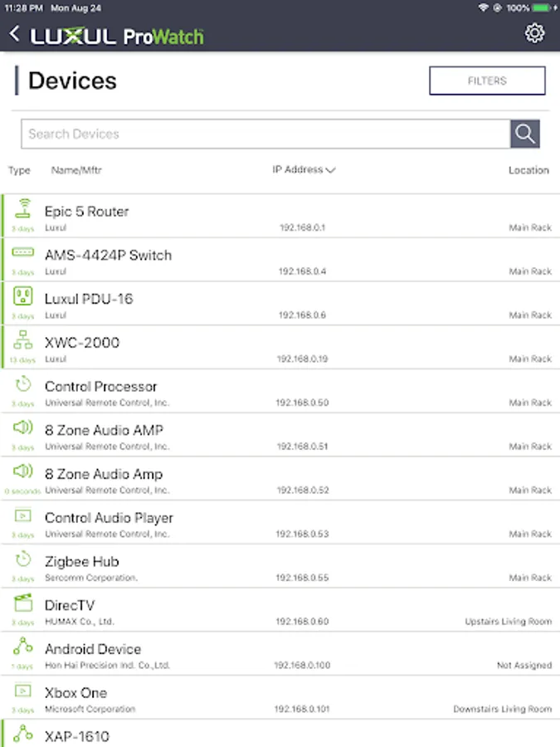Tap the Epic 5 Router device icon
This screenshot has width=560, height=747.
pos(23,208)
